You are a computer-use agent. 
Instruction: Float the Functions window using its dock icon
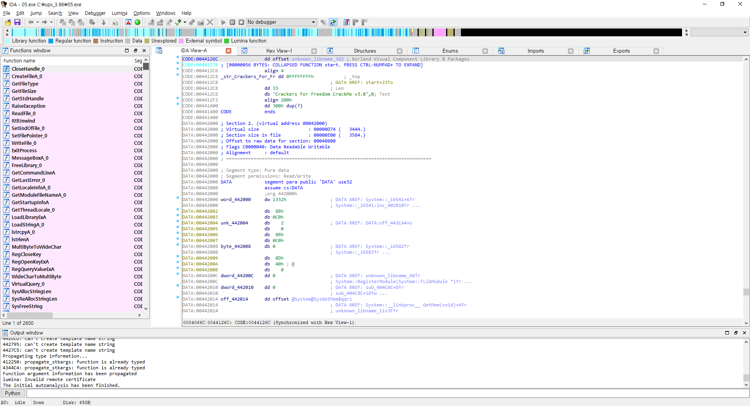136,51
